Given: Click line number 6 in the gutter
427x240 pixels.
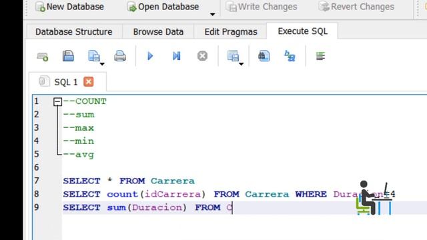Looking at the screenshot, I should (37, 167).
